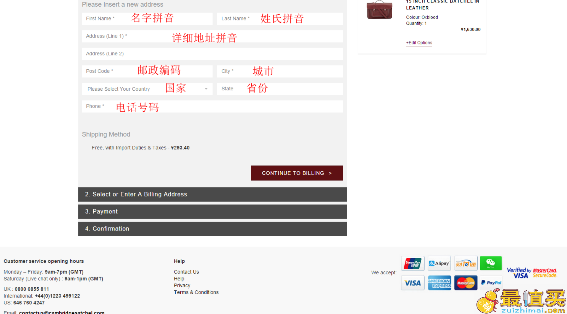Click the Alipay payment icon

tap(439, 263)
